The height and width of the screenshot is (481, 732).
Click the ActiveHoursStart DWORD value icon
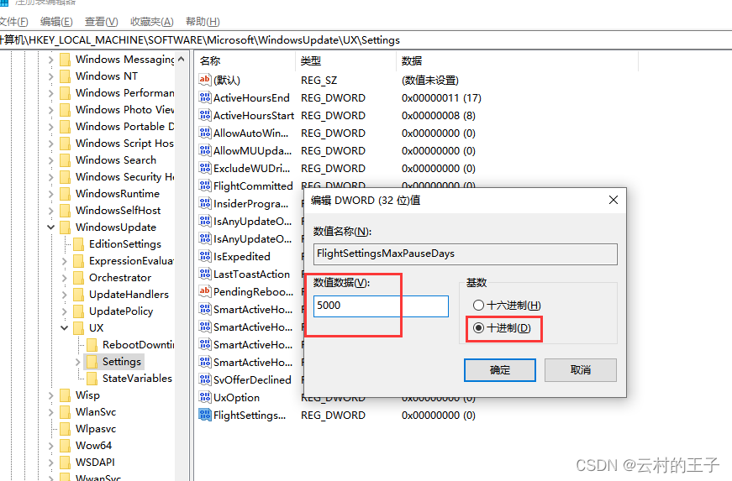(x=205, y=115)
